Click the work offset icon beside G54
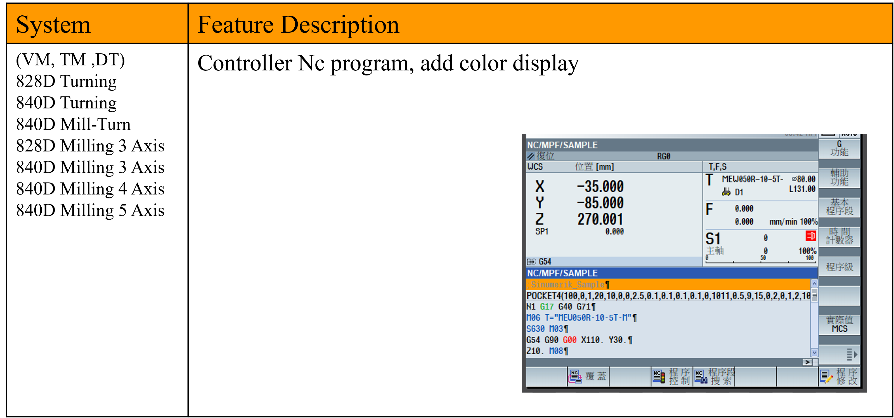 (x=531, y=262)
